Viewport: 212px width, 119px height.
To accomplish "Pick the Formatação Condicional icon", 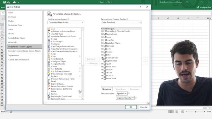I will pos(49,96).
